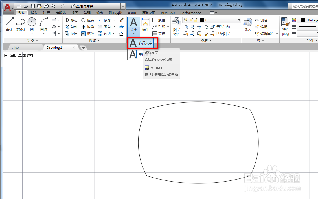Click the Erase tool icon

(x=122, y=20)
